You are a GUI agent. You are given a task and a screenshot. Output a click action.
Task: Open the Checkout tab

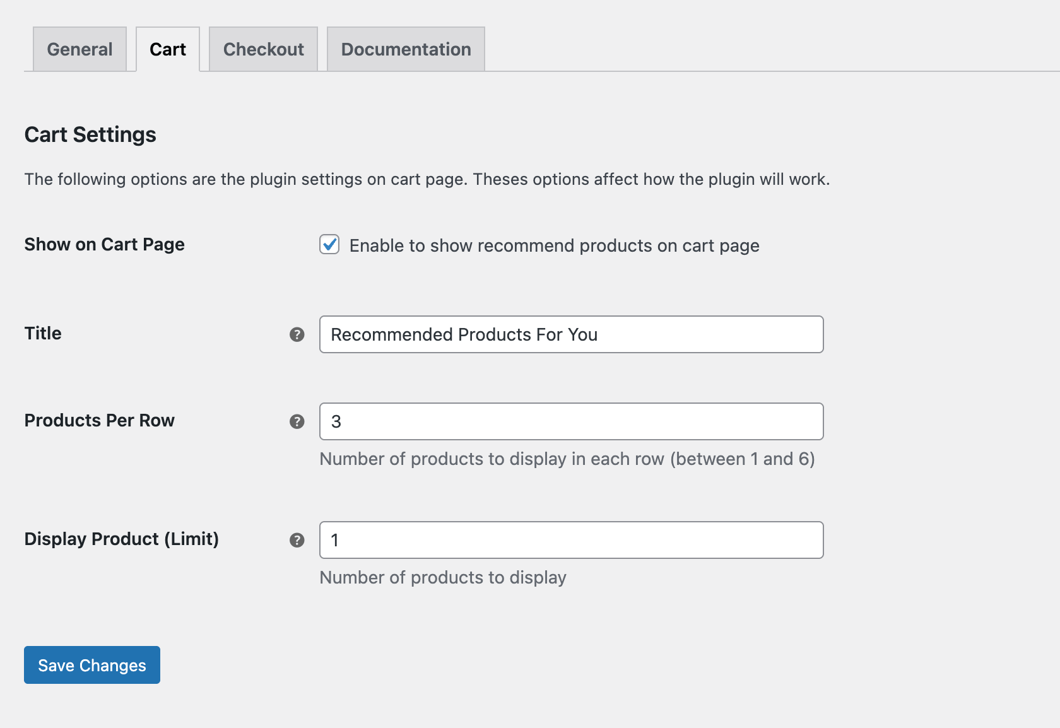point(263,49)
